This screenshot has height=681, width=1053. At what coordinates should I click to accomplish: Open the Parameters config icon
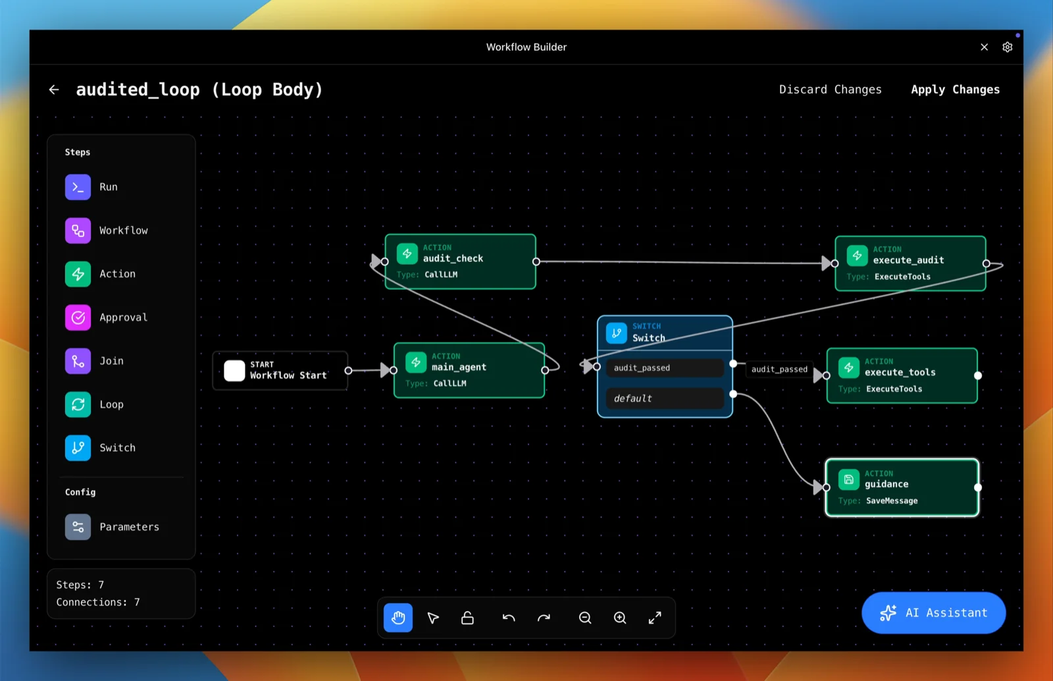(78, 527)
